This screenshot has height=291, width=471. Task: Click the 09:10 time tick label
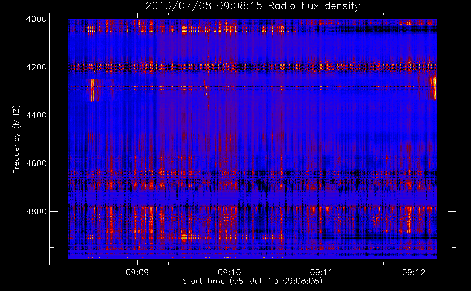pos(229,273)
